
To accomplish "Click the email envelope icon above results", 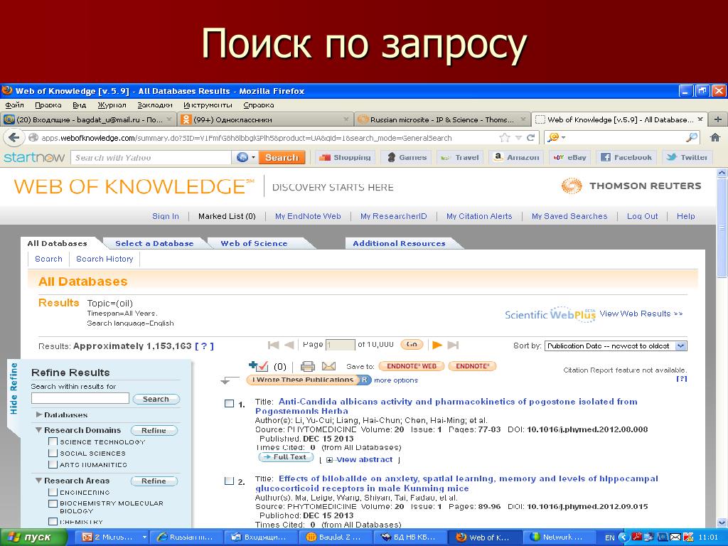I will pyautogui.click(x=328, y=366).
